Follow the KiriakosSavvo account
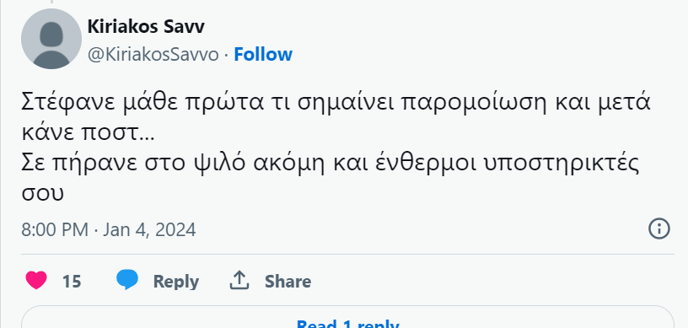 (x=263, y=55)
